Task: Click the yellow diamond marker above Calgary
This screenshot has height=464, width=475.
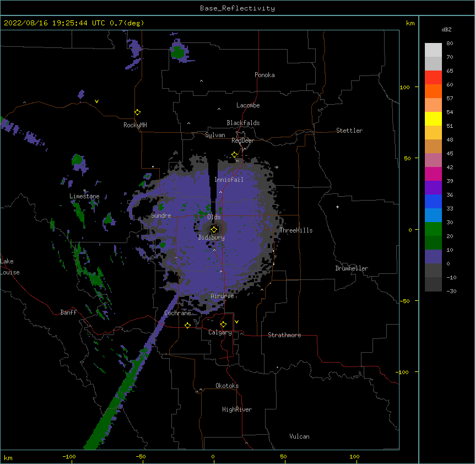Action: (223, 325)
